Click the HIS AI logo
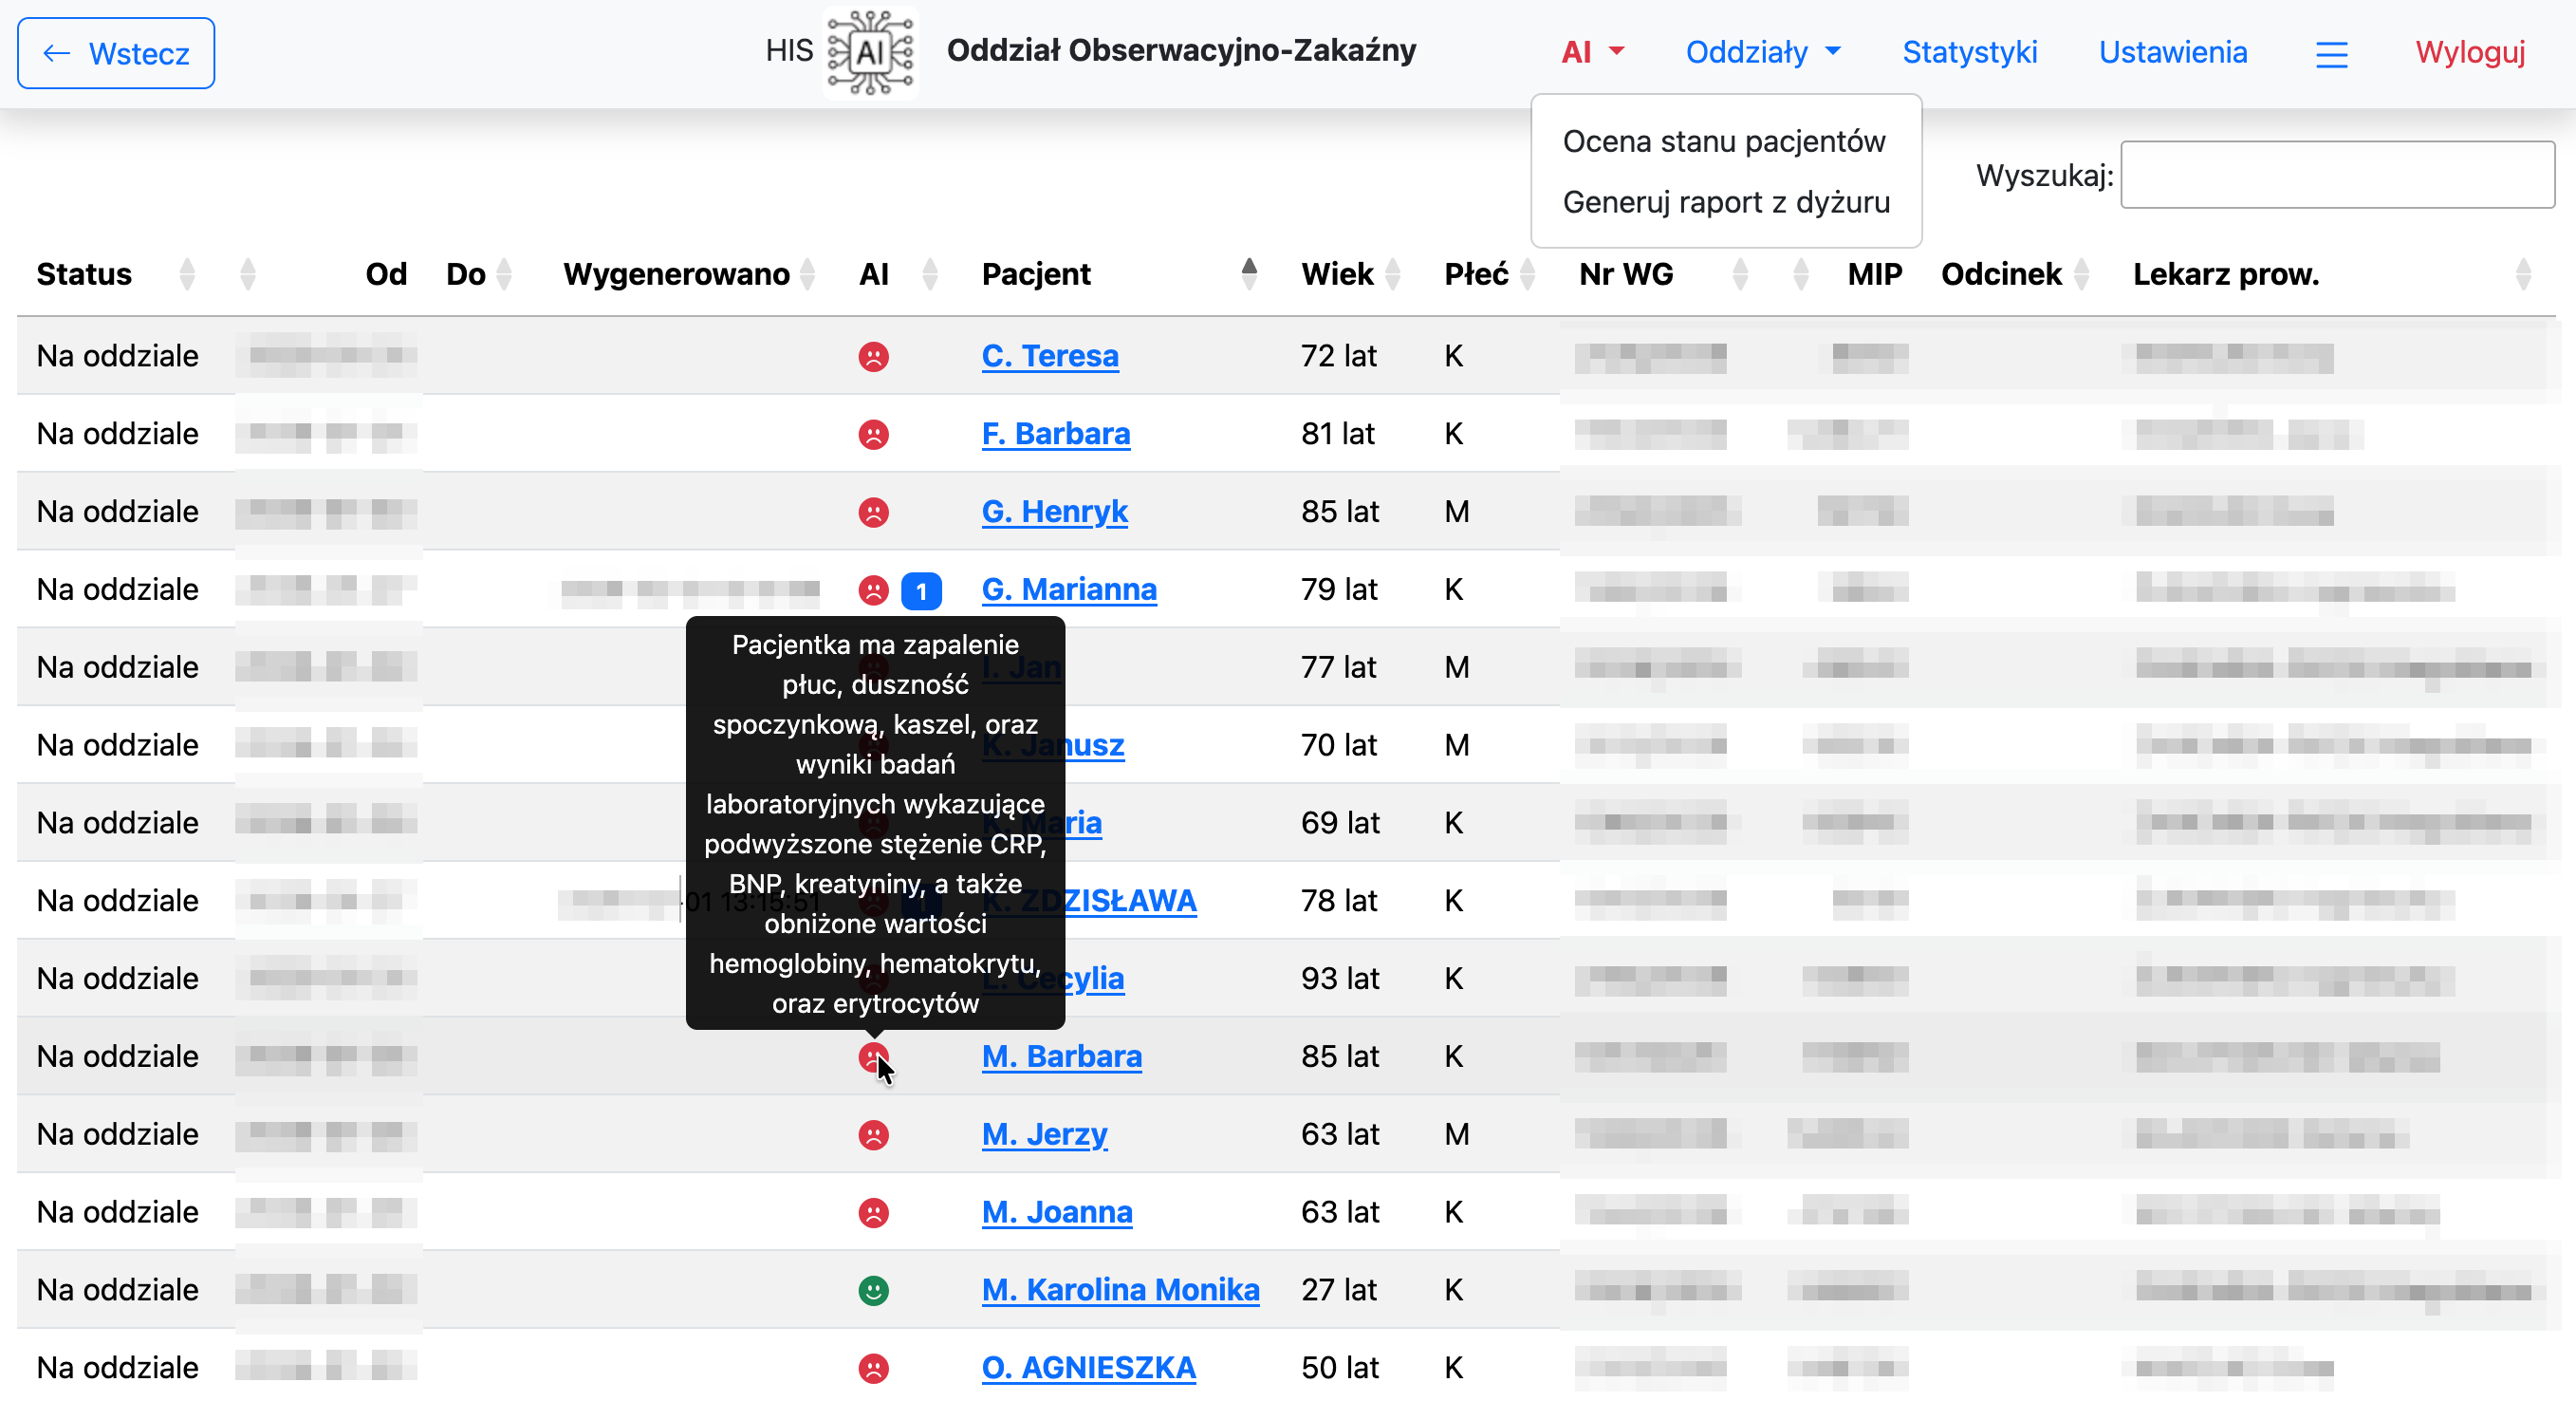 pyautogui.click(x=870, y=51)
